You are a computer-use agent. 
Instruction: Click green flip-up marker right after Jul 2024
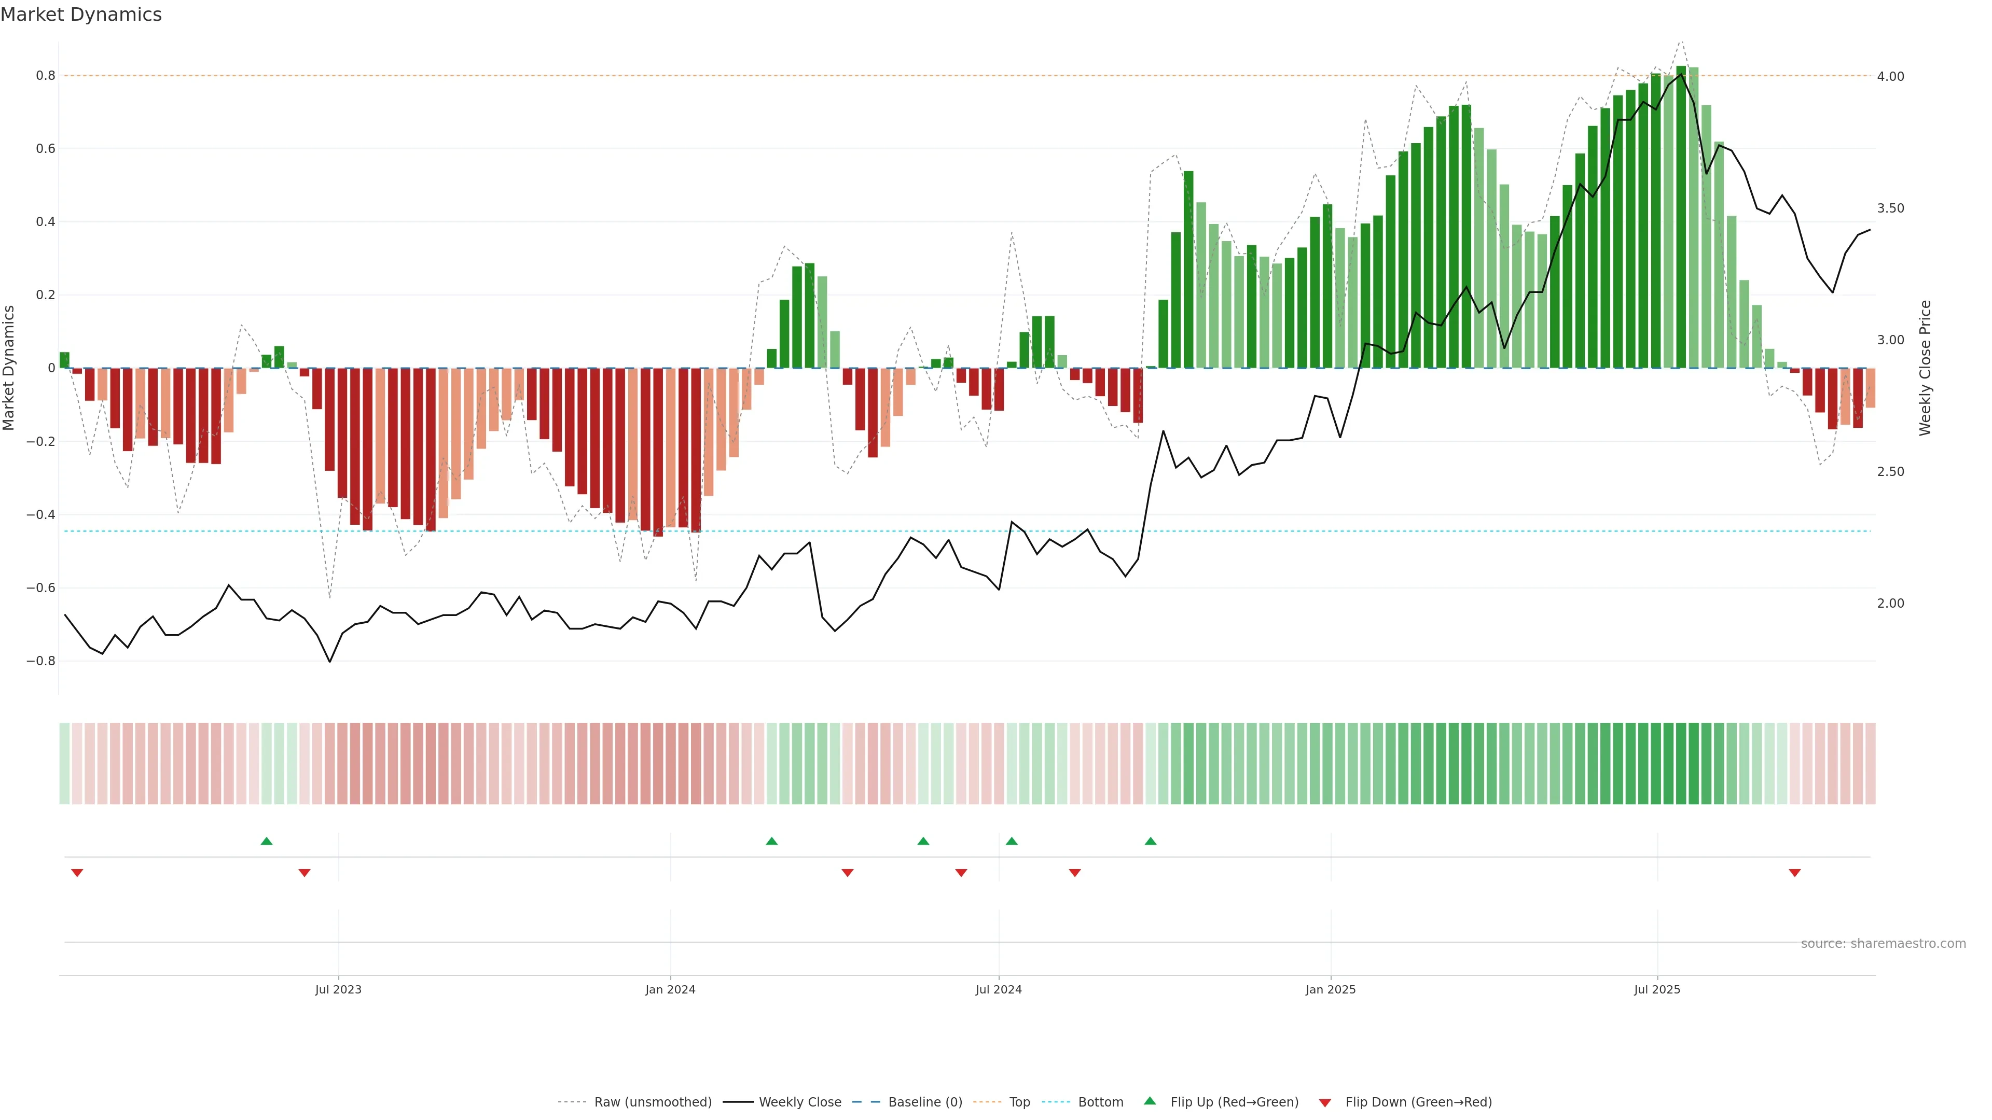pyautogui.click(x=1012, y=841)
